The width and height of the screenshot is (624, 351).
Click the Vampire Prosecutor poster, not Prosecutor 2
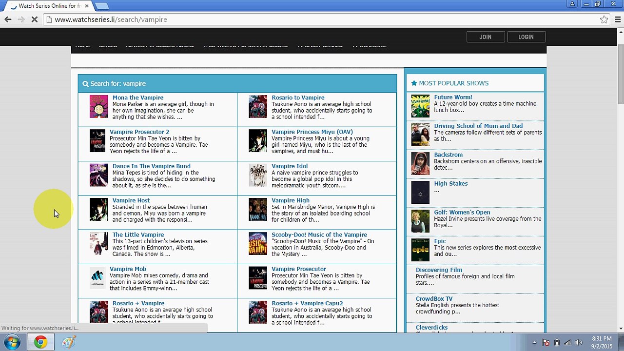click(x=258, y=278)
